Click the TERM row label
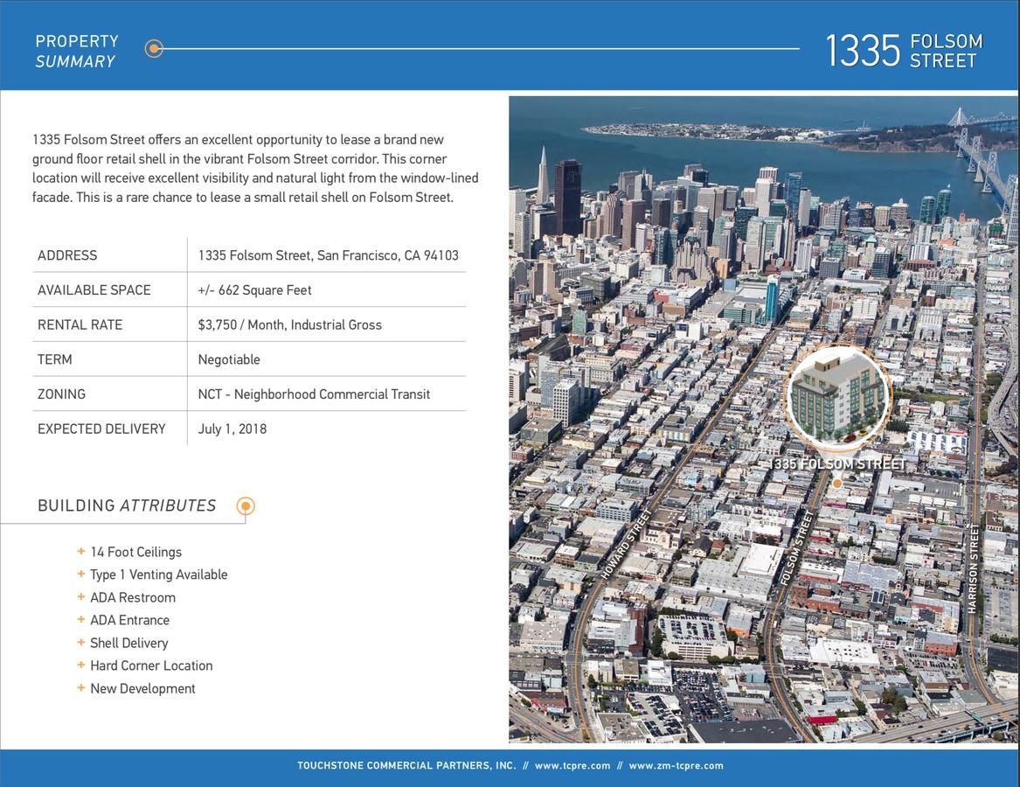The image size is (1020, 787). coord(55,359)
